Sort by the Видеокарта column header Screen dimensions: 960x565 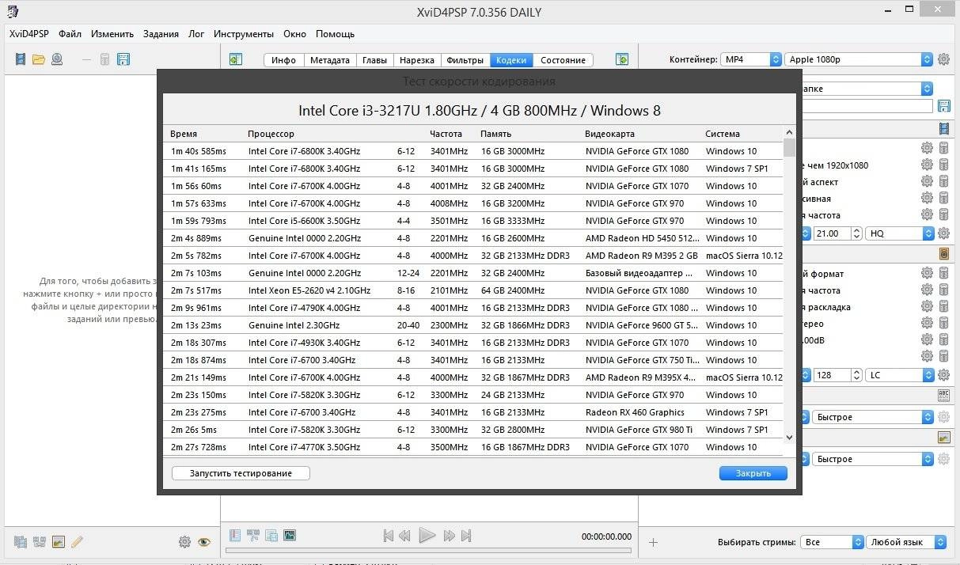[609, 134]
